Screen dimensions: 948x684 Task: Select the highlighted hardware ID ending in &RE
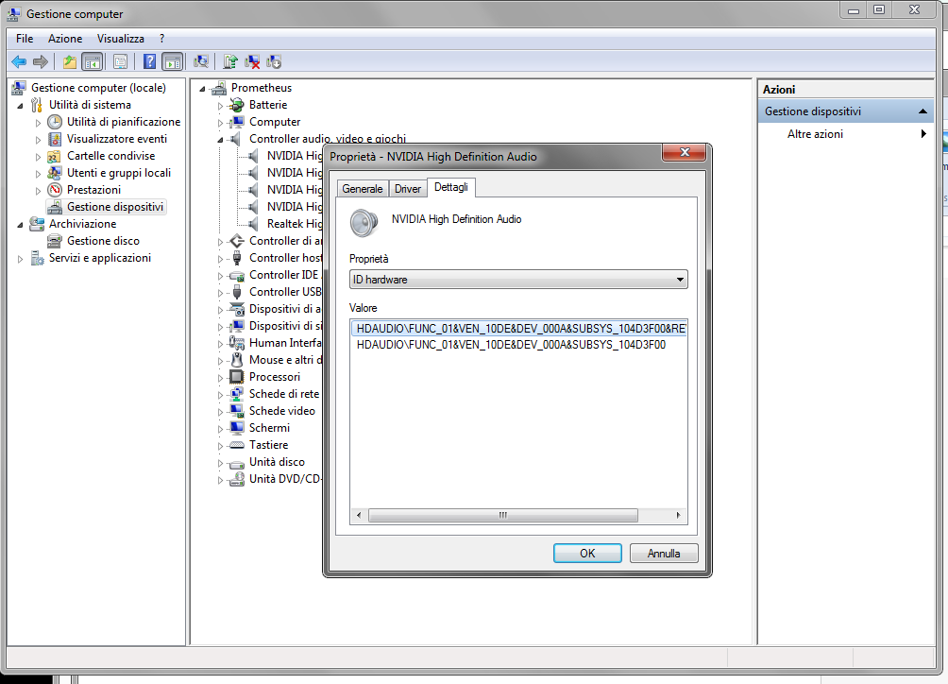point(518,329)
